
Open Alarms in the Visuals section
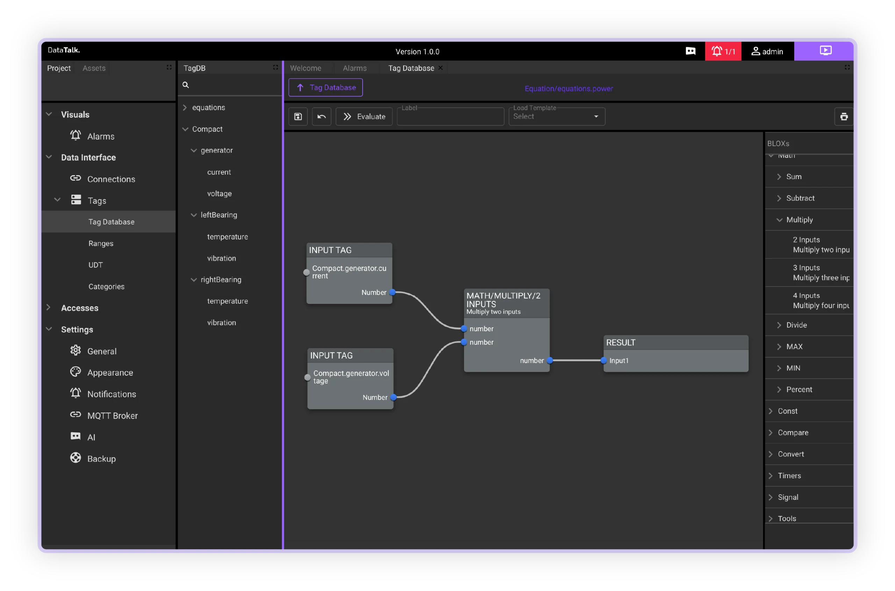point(101,136)
